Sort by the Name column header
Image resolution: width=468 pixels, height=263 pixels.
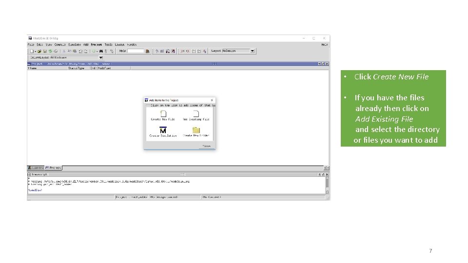point(48,68)
